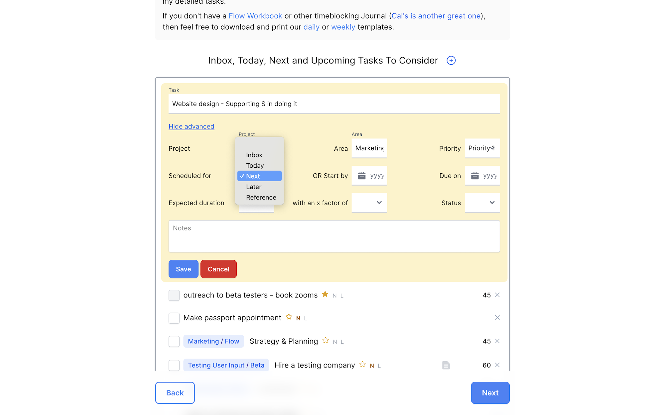The height and width of the screenshot is (415, 665).
Task: Set L flag on outreach to beta testers
Action: tap(342, 295)
